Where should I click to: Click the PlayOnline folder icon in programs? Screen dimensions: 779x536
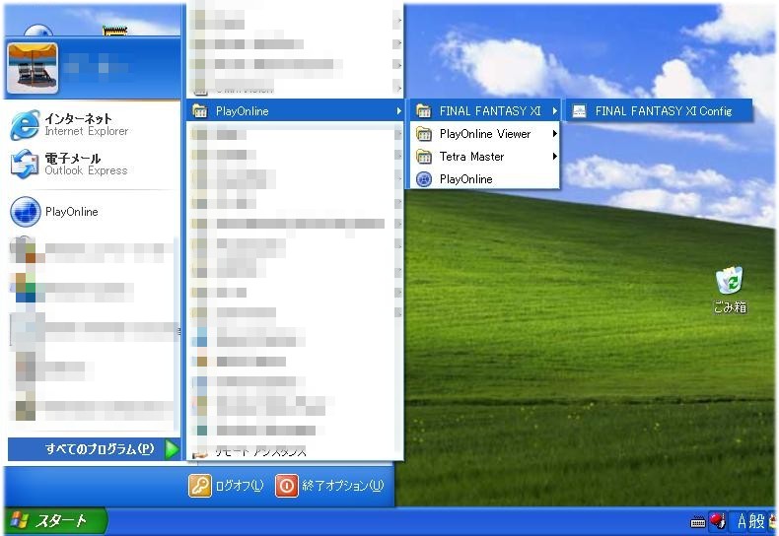click(200, 111)
